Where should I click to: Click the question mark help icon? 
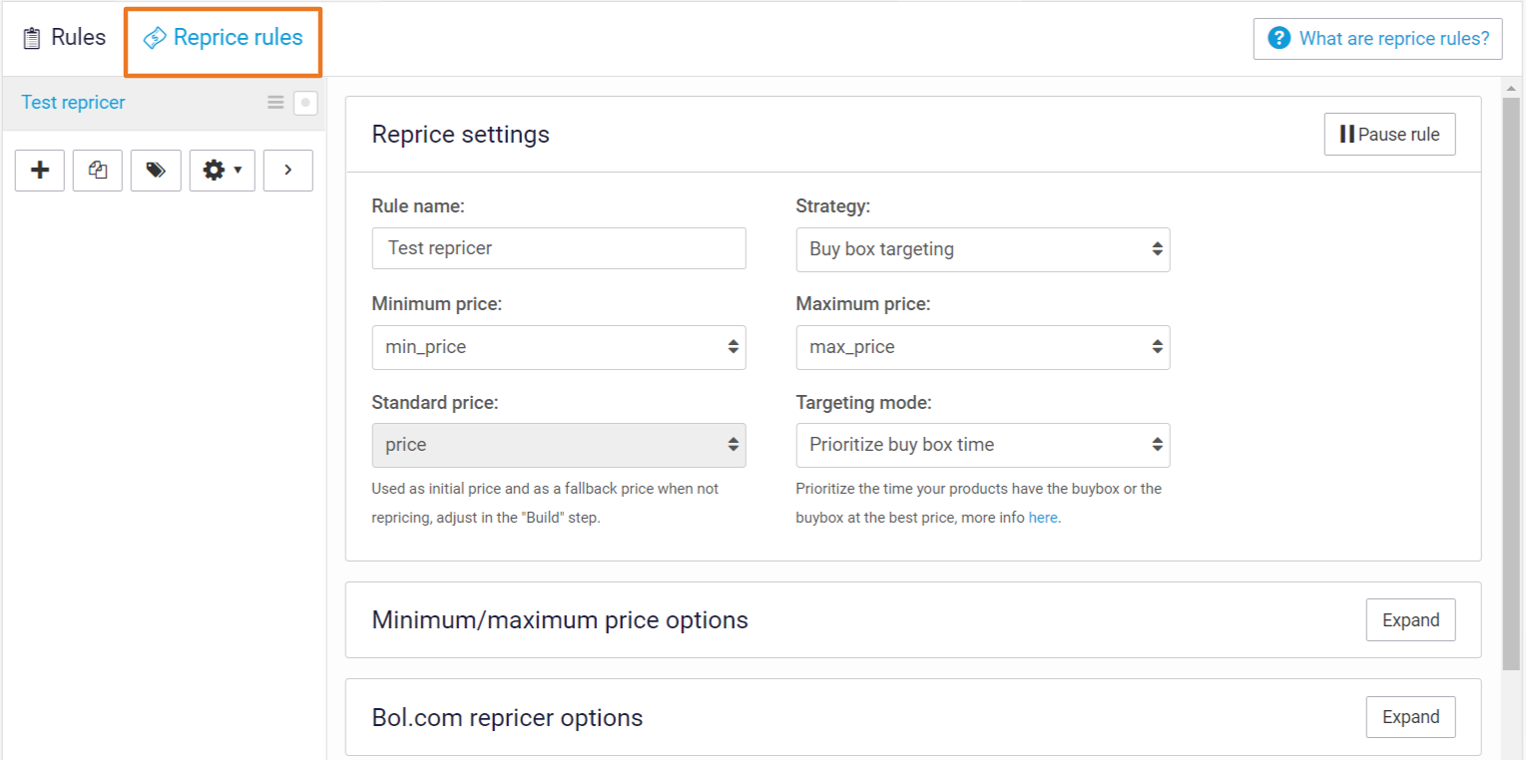coord(1278,38)
